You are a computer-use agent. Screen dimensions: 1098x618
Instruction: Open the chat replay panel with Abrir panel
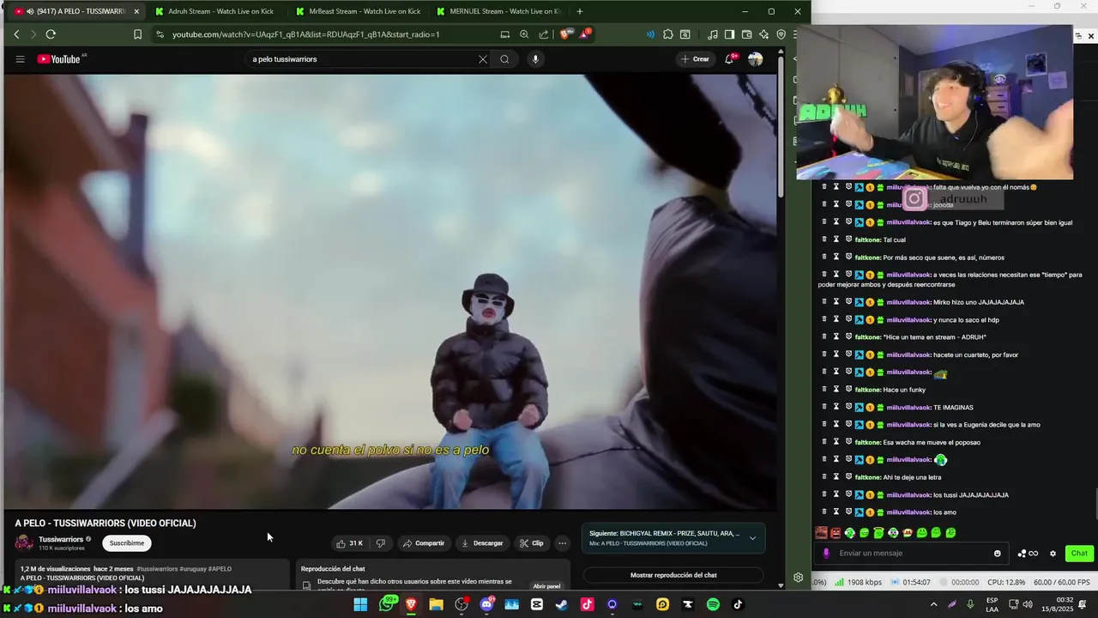coord(546,586)
